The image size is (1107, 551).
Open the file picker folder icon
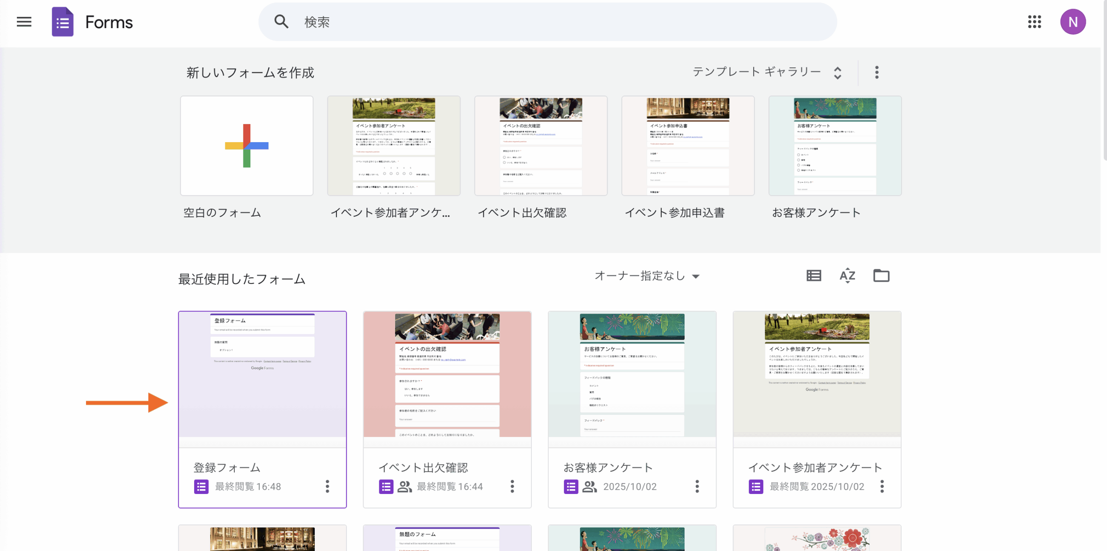pyautogui.click(x=881, y=276)
